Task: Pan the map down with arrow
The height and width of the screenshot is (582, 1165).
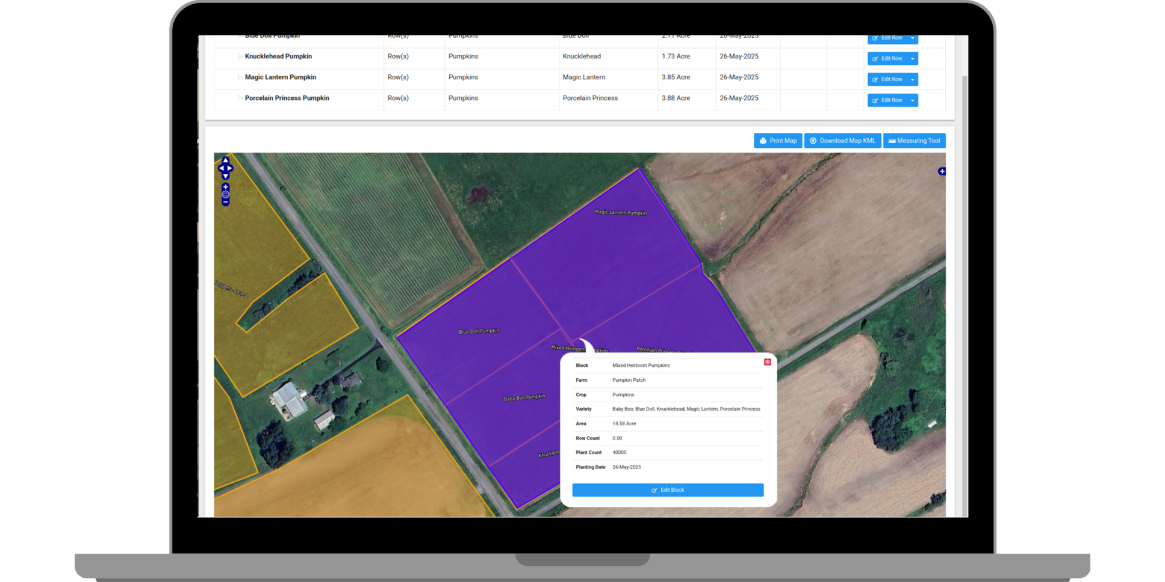Action: [225, 176]
